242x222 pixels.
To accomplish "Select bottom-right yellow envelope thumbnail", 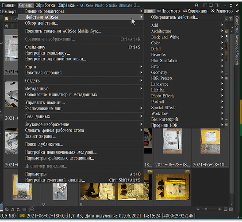I will coord(173,187).
